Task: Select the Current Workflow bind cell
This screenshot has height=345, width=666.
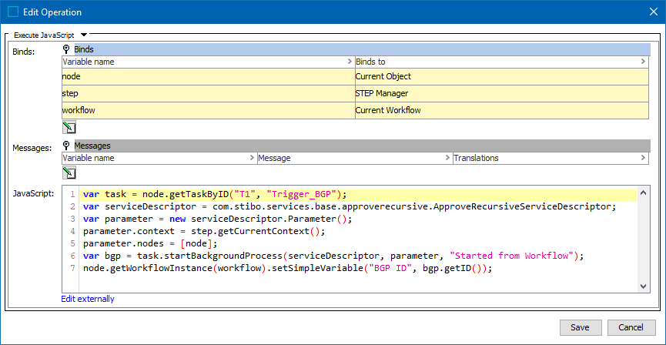Action: coord(502,110)
